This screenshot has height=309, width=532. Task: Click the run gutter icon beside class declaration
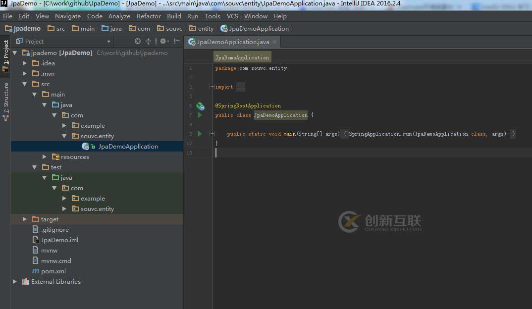click(200, 115)
